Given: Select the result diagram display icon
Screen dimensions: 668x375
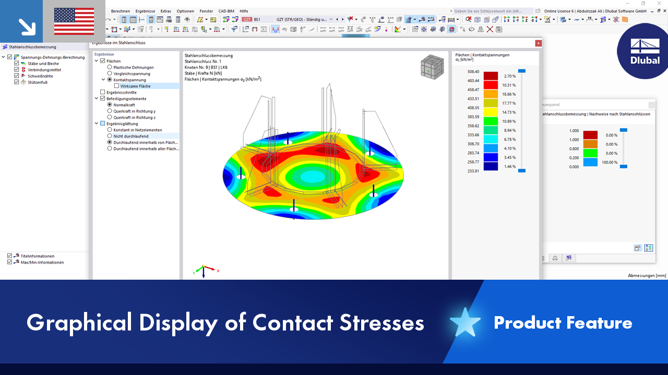Looking at the screenshot, I should (x=276, y=30).
